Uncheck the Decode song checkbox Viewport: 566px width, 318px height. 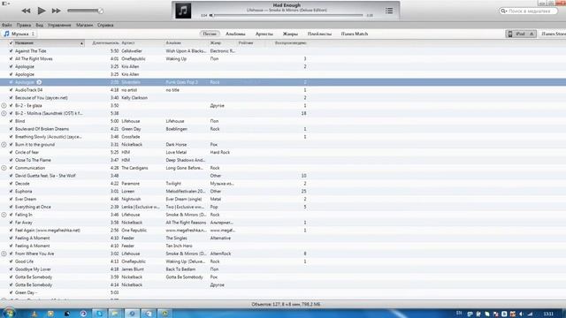[11, 184]
